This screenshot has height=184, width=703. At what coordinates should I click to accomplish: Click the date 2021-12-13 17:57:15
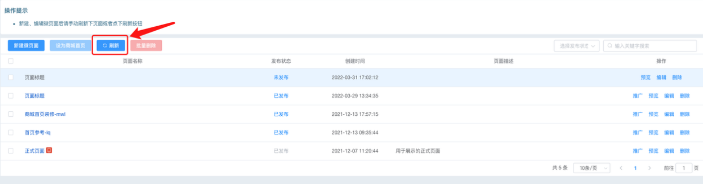coord(355,114)
